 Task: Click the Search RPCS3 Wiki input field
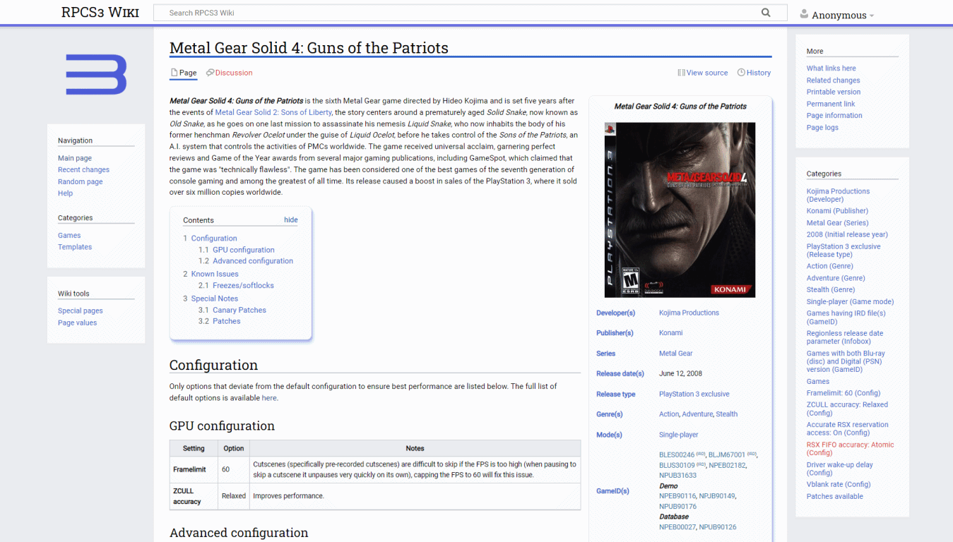pyautogui.click(x=459, y=13)
